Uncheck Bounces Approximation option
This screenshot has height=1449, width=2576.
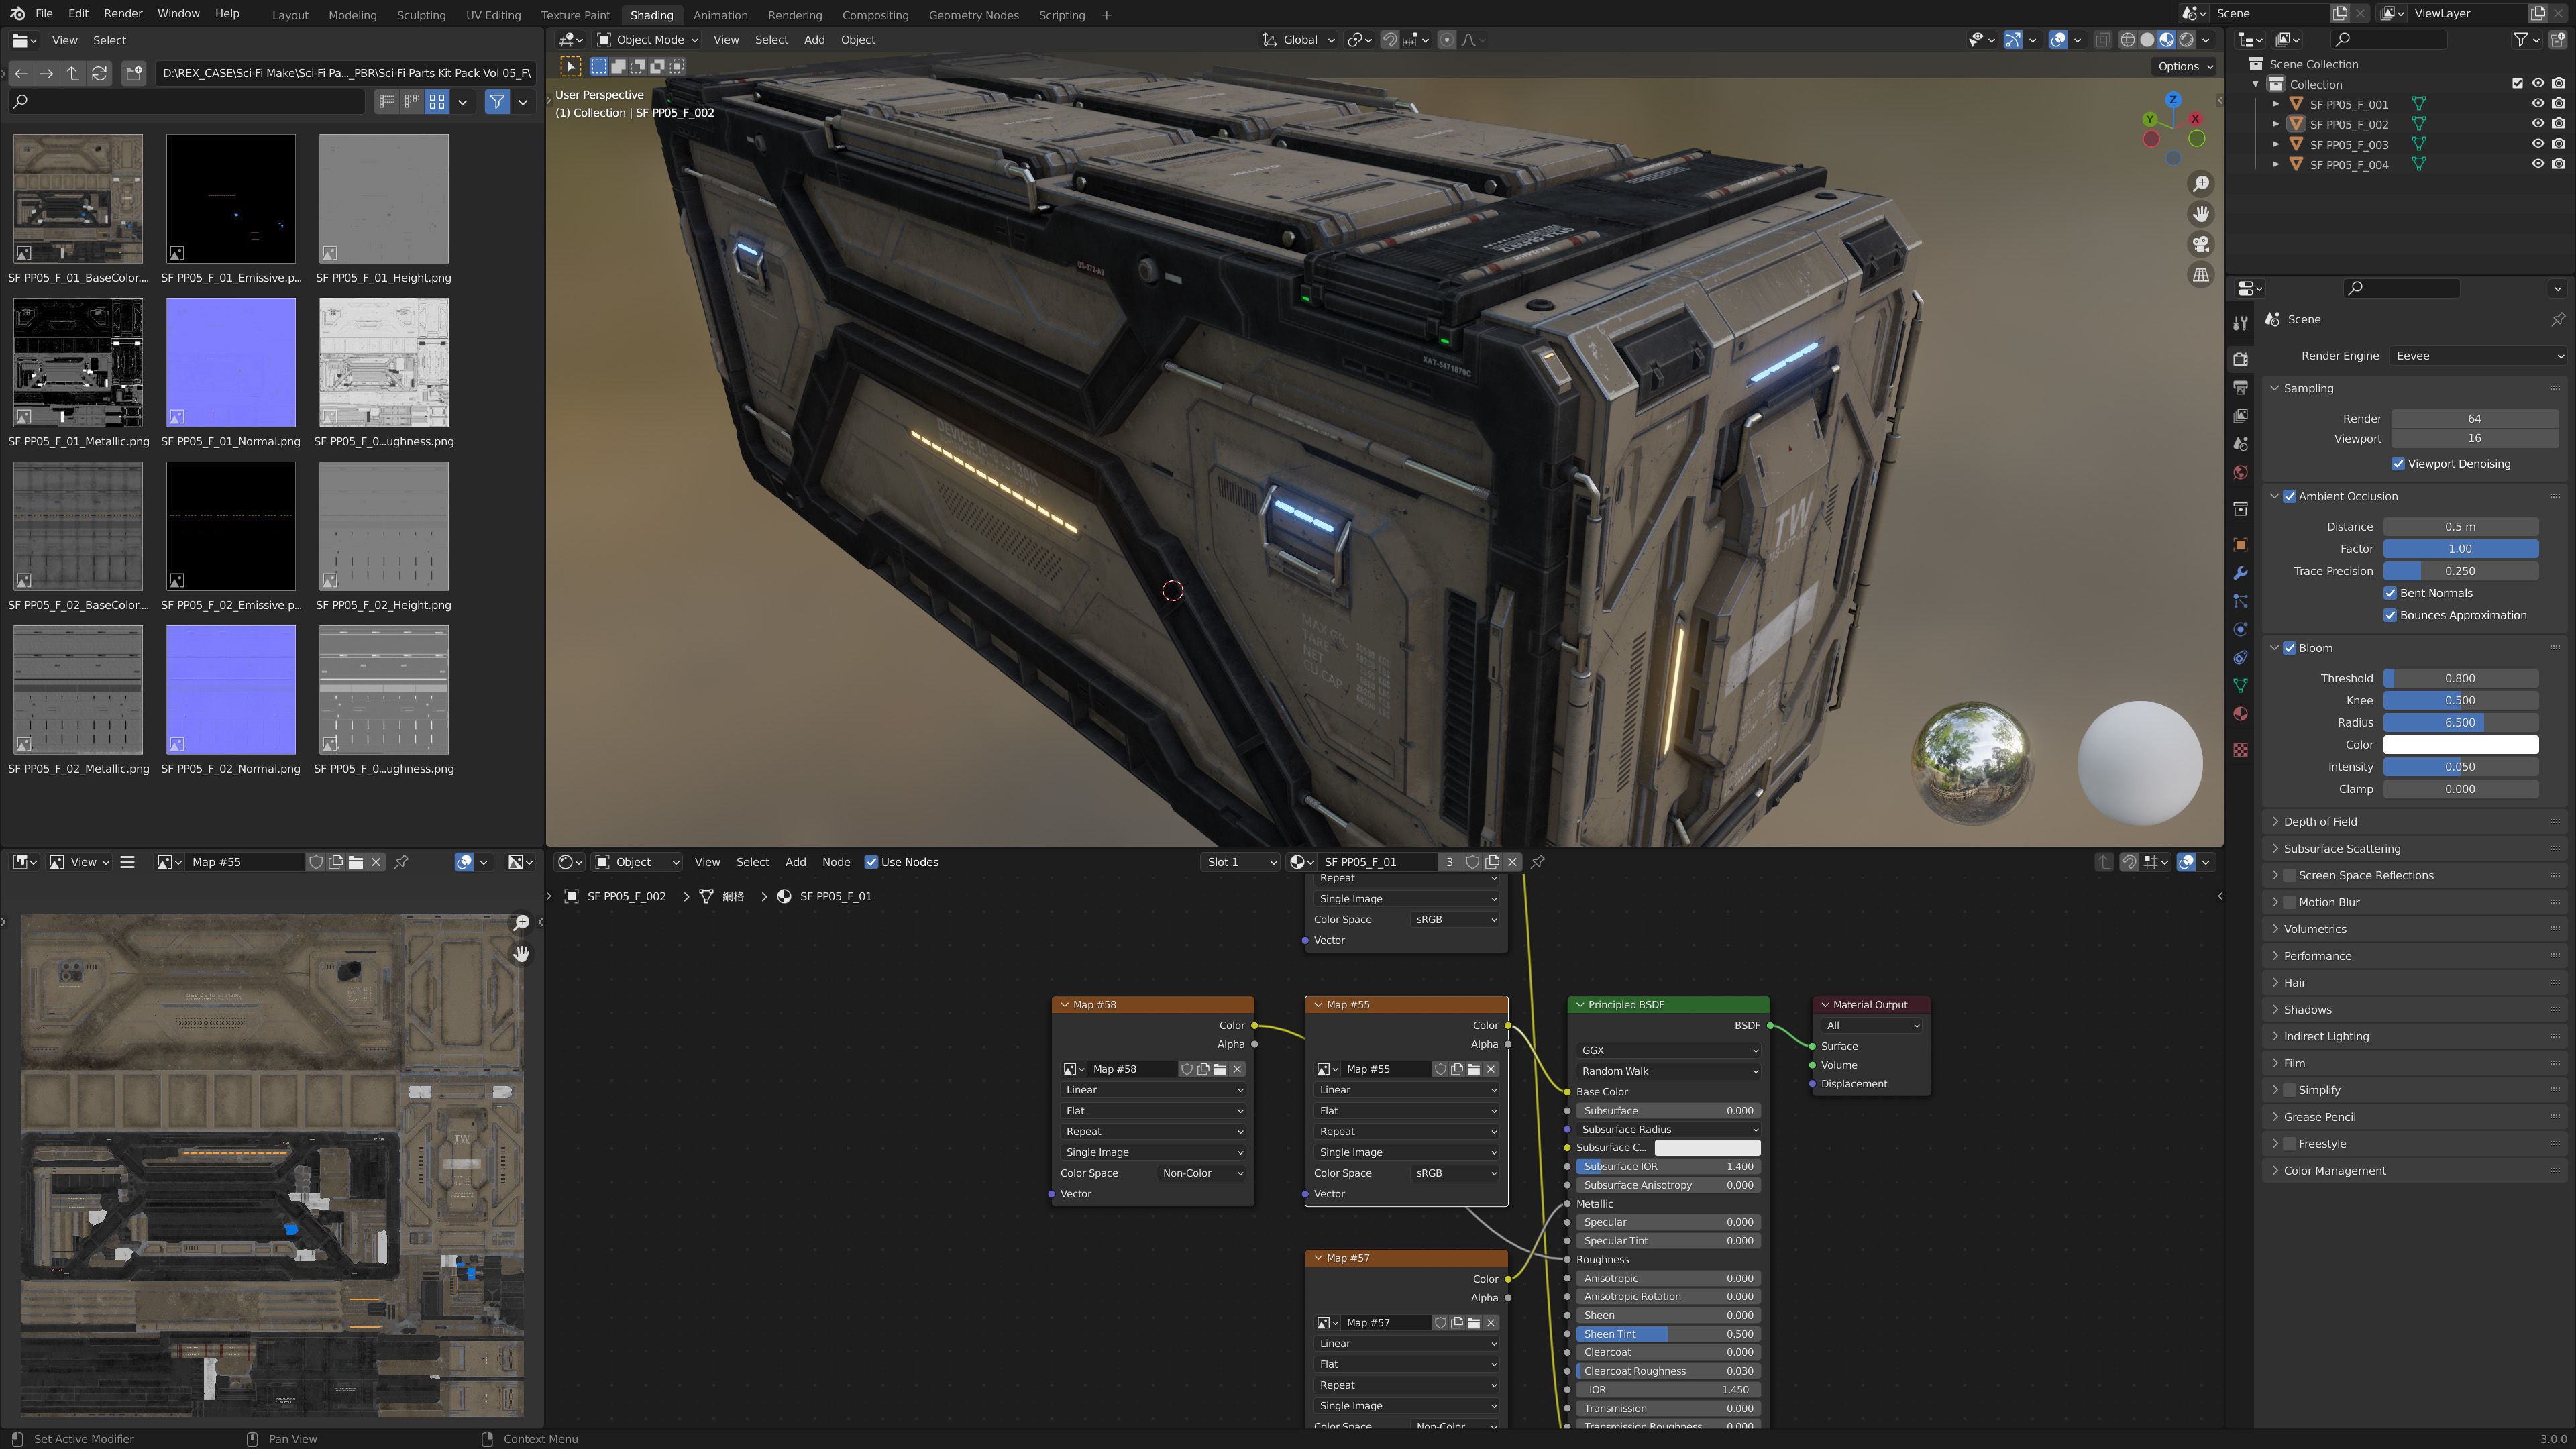click(2390, 615)
